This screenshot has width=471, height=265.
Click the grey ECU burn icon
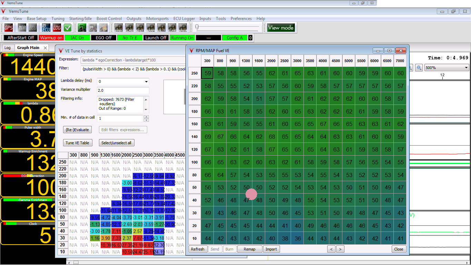pyautogui.click(x=93, y=28)
